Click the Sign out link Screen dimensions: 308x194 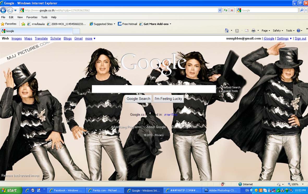pos(300,38)
